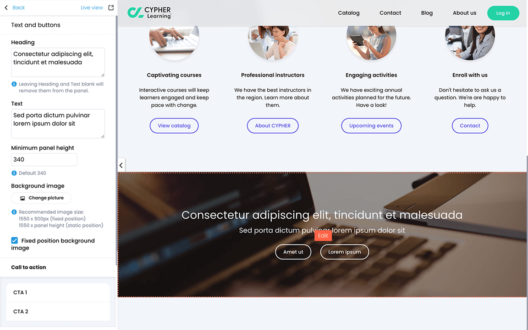
Task: Toggle Fixed position background image checkbox
Action: [x=15, y=240]
